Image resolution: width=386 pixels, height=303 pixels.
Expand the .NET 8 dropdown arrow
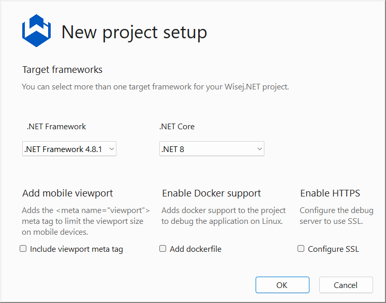tap(259, 149)
